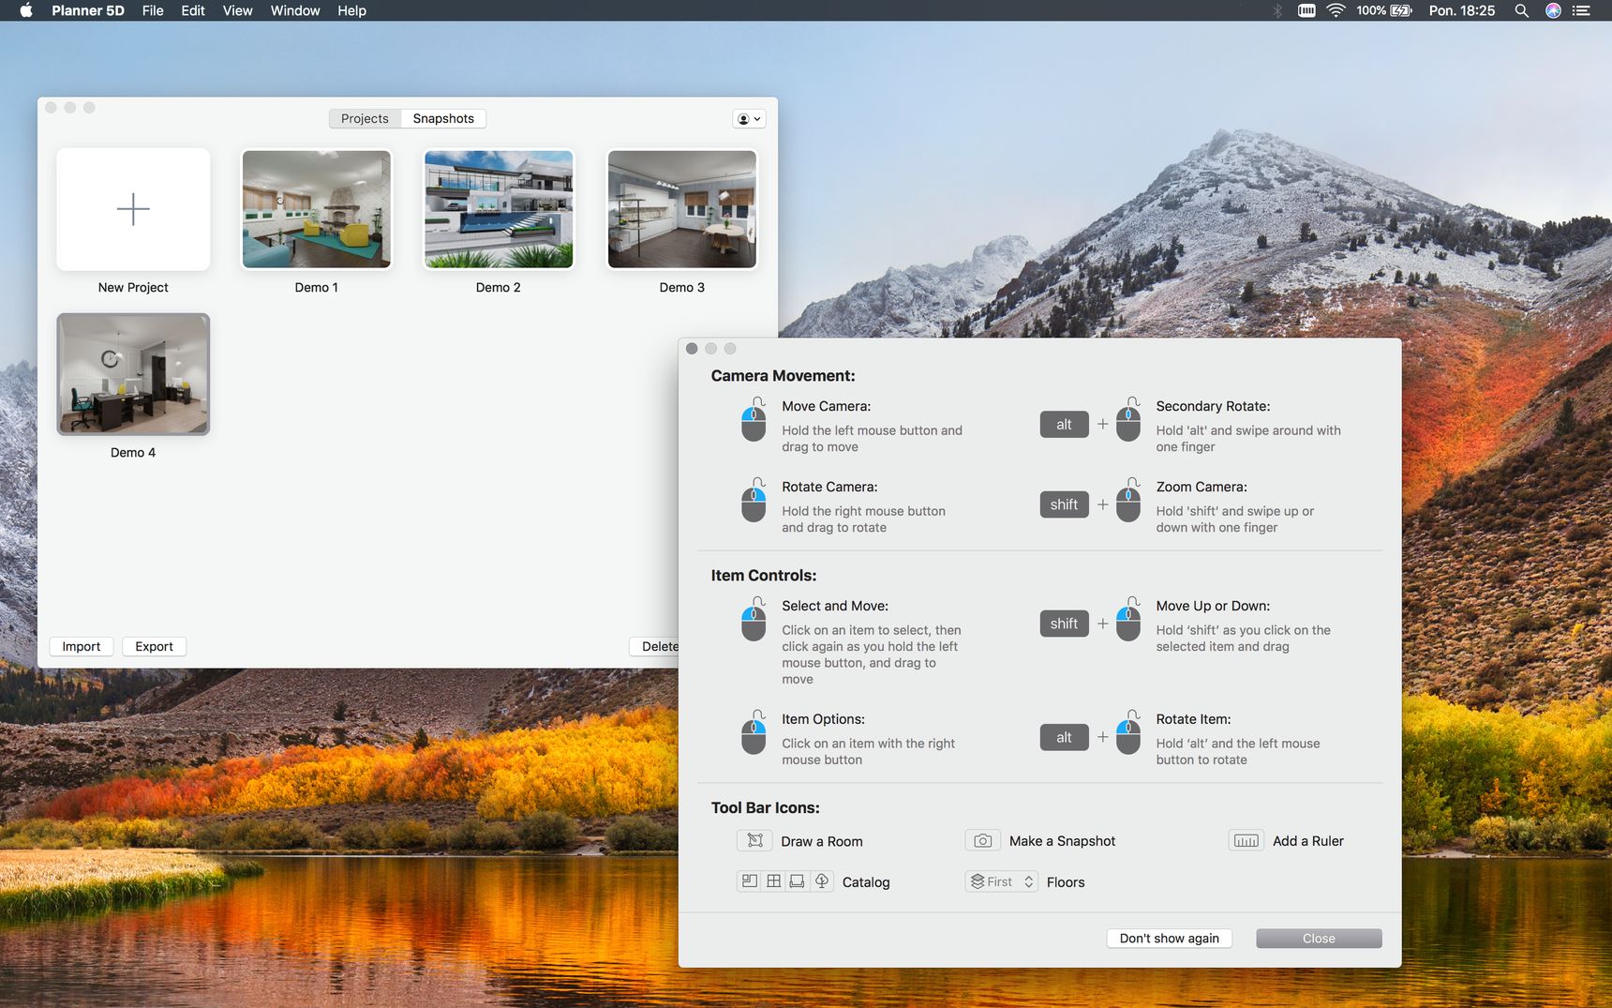Close the help dialog with the Close button
The image size is (1612, 1008).
pos(1319,938)
